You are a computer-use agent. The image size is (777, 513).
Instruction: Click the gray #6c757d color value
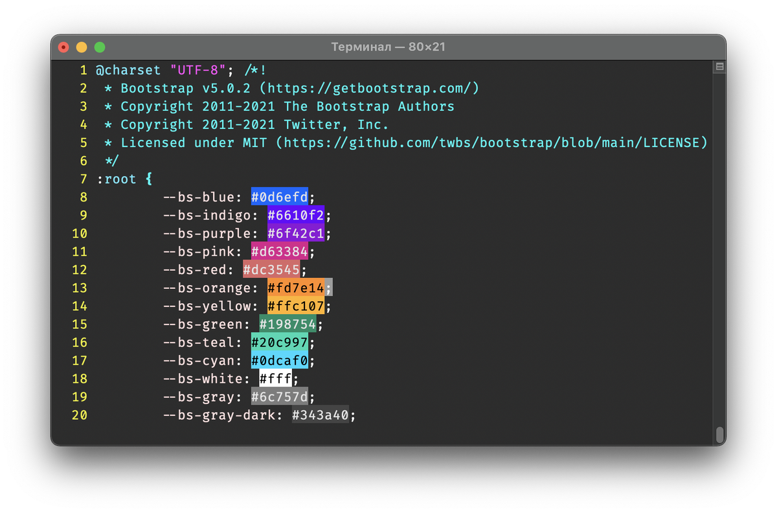coord(280,396)
